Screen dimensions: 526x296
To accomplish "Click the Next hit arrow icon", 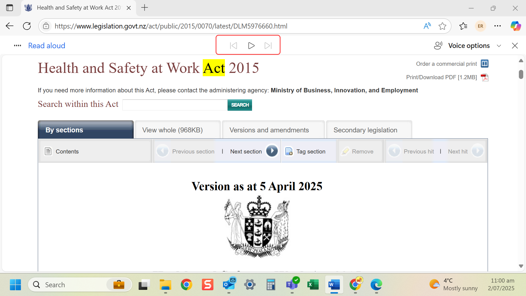I will click(478, 151).
